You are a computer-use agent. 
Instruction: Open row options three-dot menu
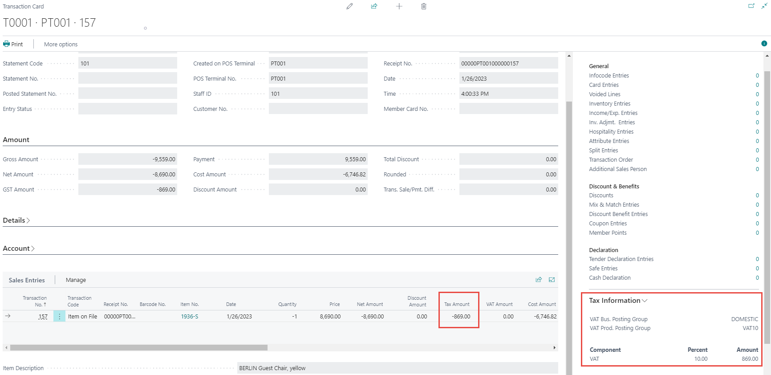tap(59, 317)
